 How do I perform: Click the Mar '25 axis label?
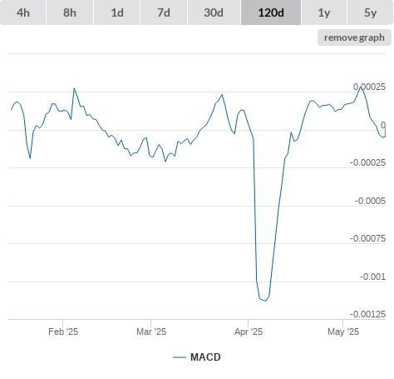151,332
